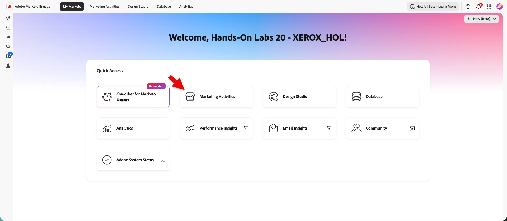The width and height of the screenshot is (507, 221).
Task: Click the Rebranded badge
Action: (x=156, y=86)
